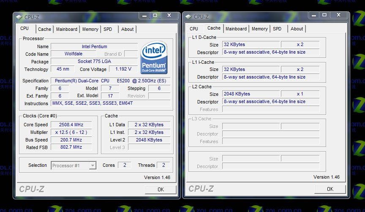The height and width of the screenshot is (212, 365).
Task: Click L1 D-Cache descriptor field
Action: click(271, 52)
